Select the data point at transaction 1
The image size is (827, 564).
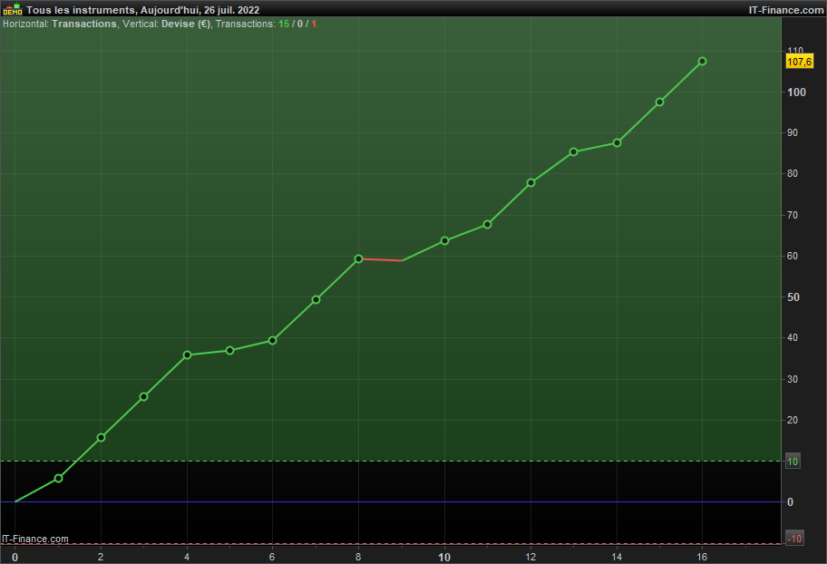pos(59,478)
